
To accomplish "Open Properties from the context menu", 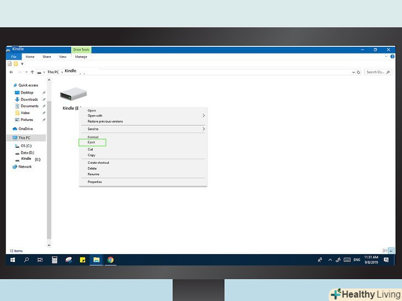I will (94, 182).
